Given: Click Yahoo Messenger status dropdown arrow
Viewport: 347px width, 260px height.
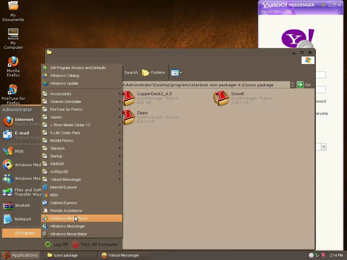Looking at the screenshot, I should pyautogui.click(x=324, y=147).
